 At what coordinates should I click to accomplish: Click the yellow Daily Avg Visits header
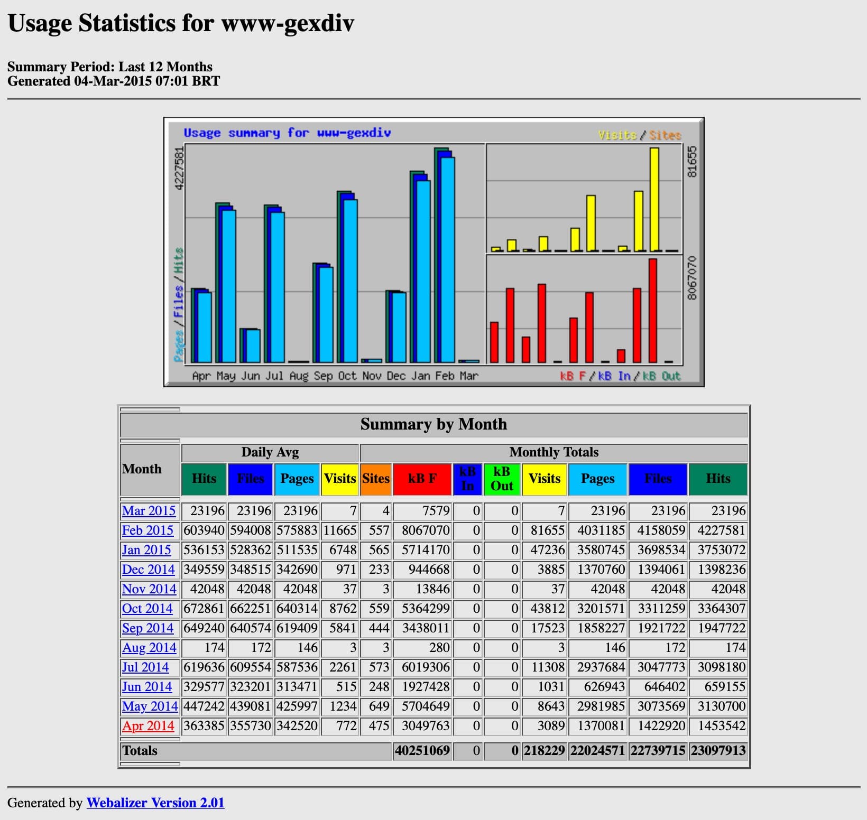(340, 479)
